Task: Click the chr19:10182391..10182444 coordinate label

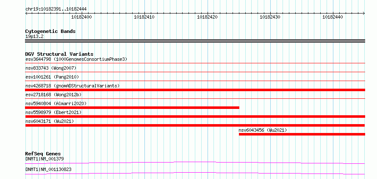Action: pyautogui.click(x=56, y=9)
